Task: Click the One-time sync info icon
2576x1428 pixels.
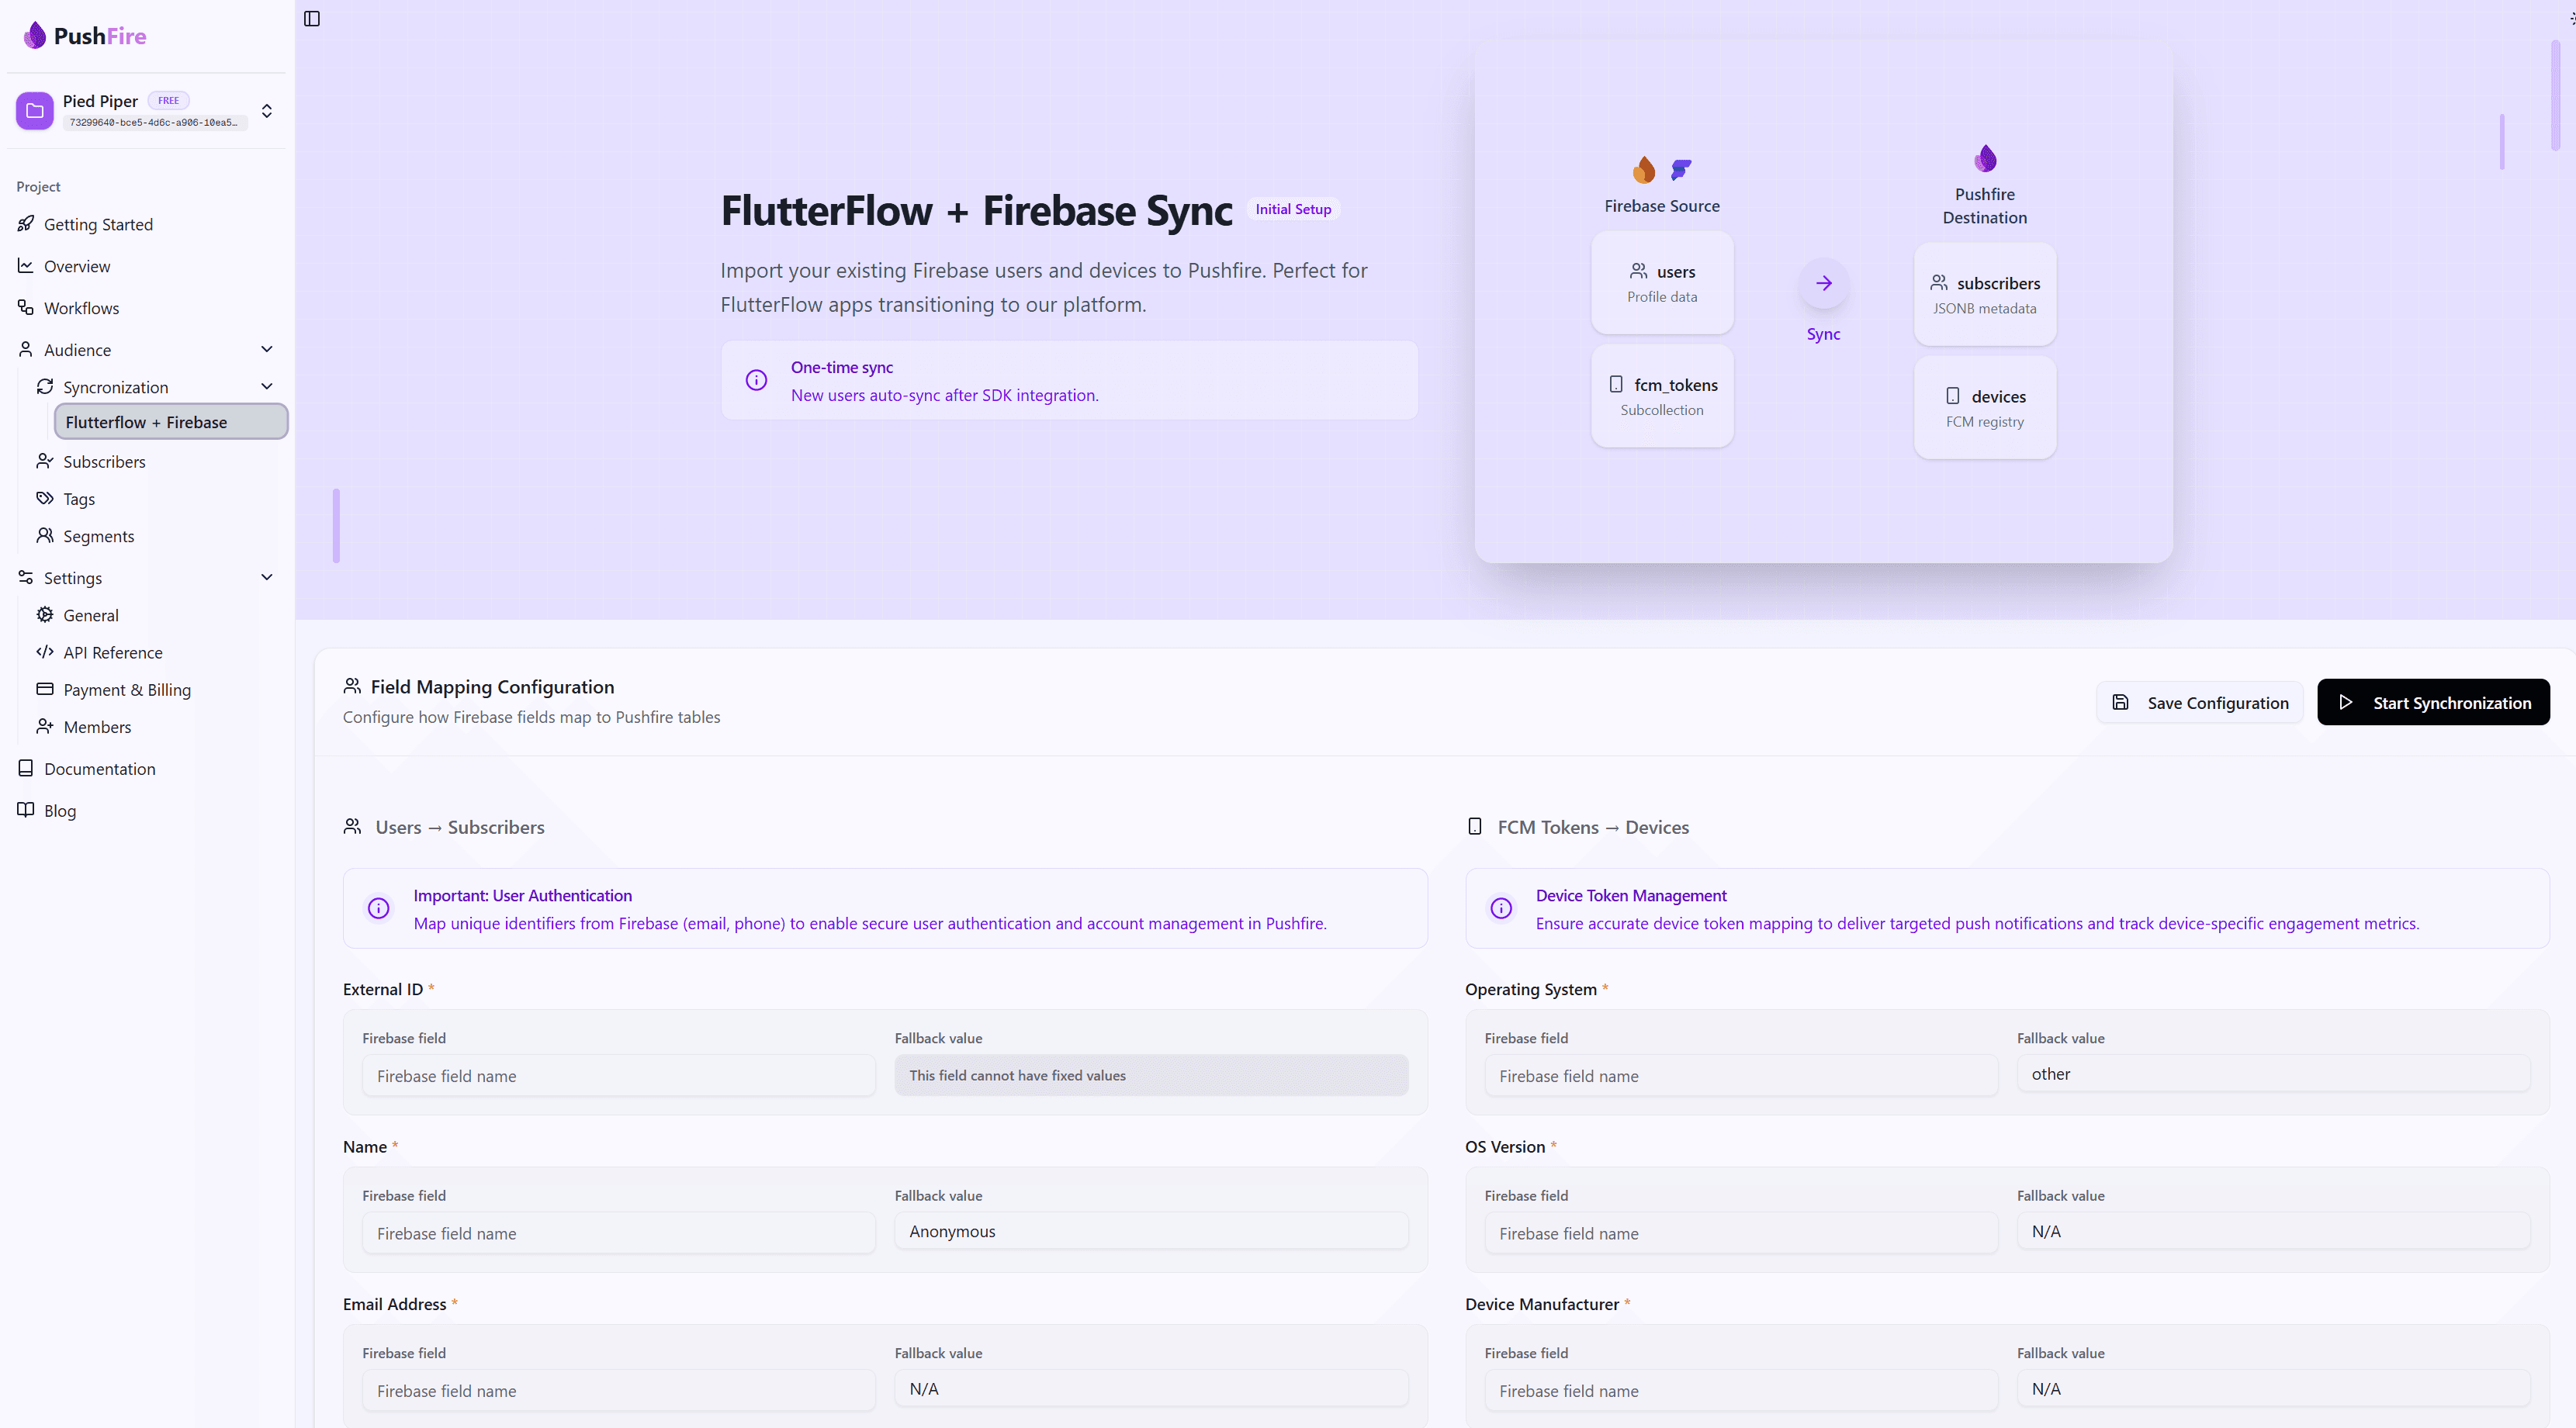Action: (x=756, y=380)
